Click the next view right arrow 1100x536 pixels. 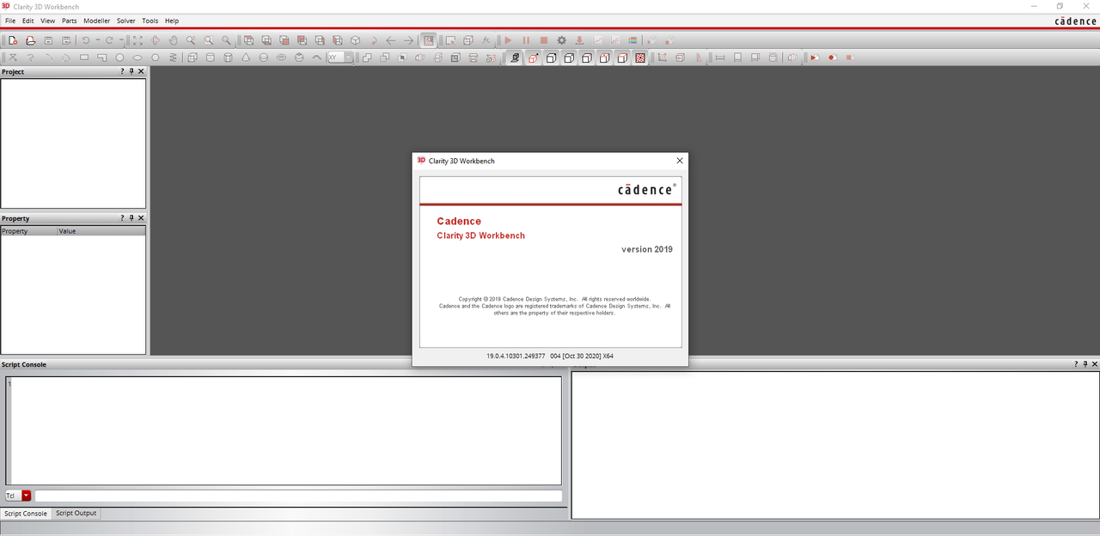point(408,40)
